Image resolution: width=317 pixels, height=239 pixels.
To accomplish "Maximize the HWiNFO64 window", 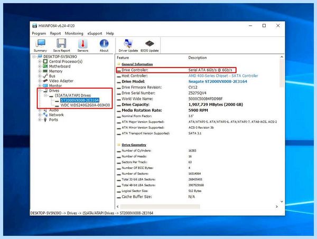I will pos(264,26).
